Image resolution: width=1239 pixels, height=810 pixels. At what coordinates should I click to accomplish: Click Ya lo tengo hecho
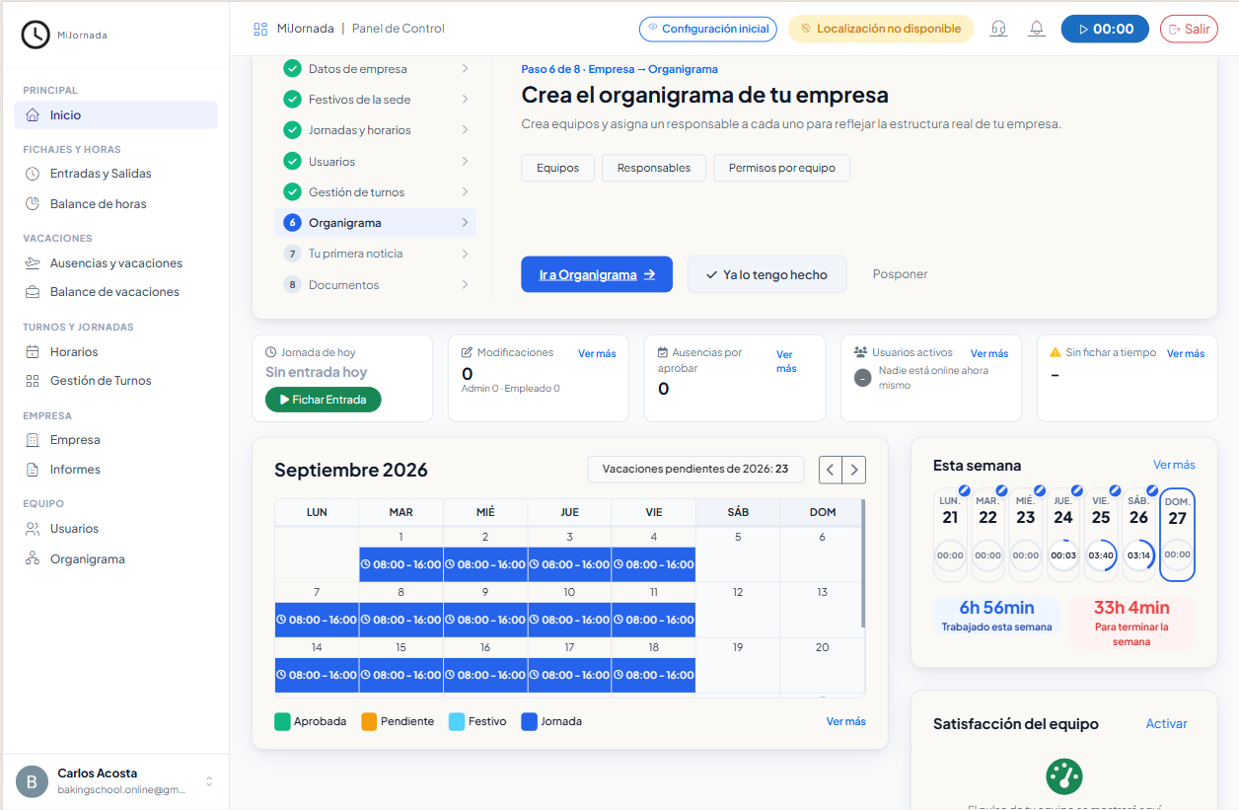point(766,274)
